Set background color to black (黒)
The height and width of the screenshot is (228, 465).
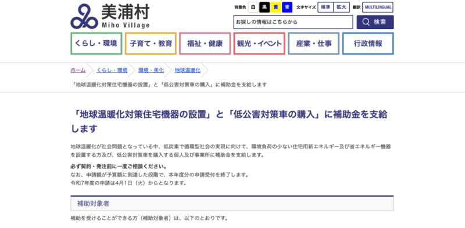click(x=264, y=8)
